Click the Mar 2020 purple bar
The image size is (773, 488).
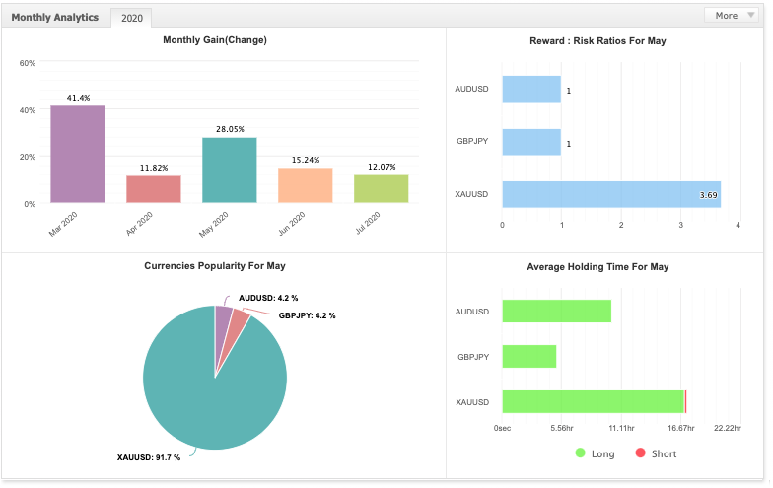(78, 154)
